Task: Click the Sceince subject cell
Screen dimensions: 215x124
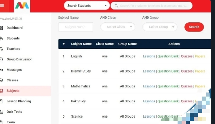Action: (77, 116)
